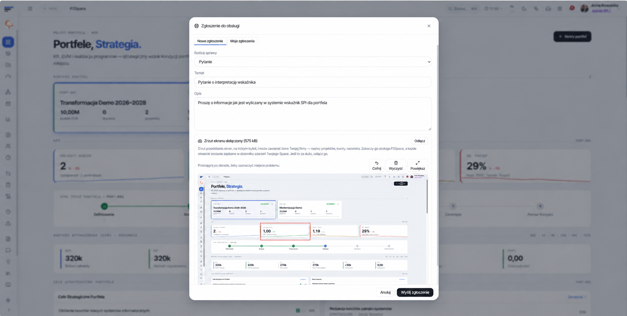The width and height of the screenshot is (627, 316).
Task: Click the orange logo icon in sidebar
Action: (x=9, y=24)
